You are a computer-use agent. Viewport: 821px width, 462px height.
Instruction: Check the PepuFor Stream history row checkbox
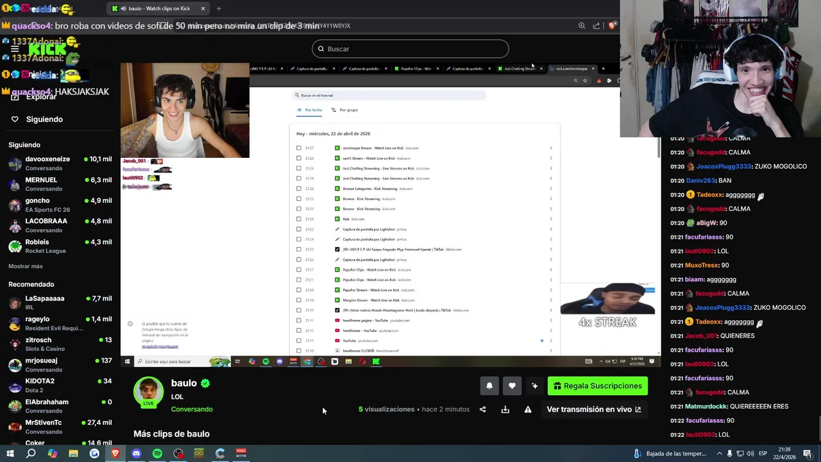299,290
